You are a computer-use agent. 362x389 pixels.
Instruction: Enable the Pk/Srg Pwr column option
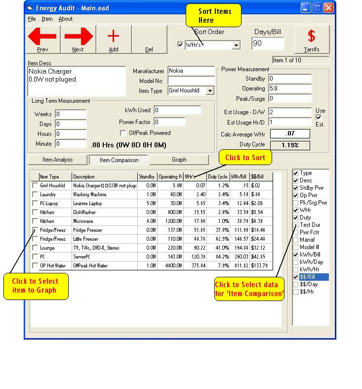(x=295, y=203)
